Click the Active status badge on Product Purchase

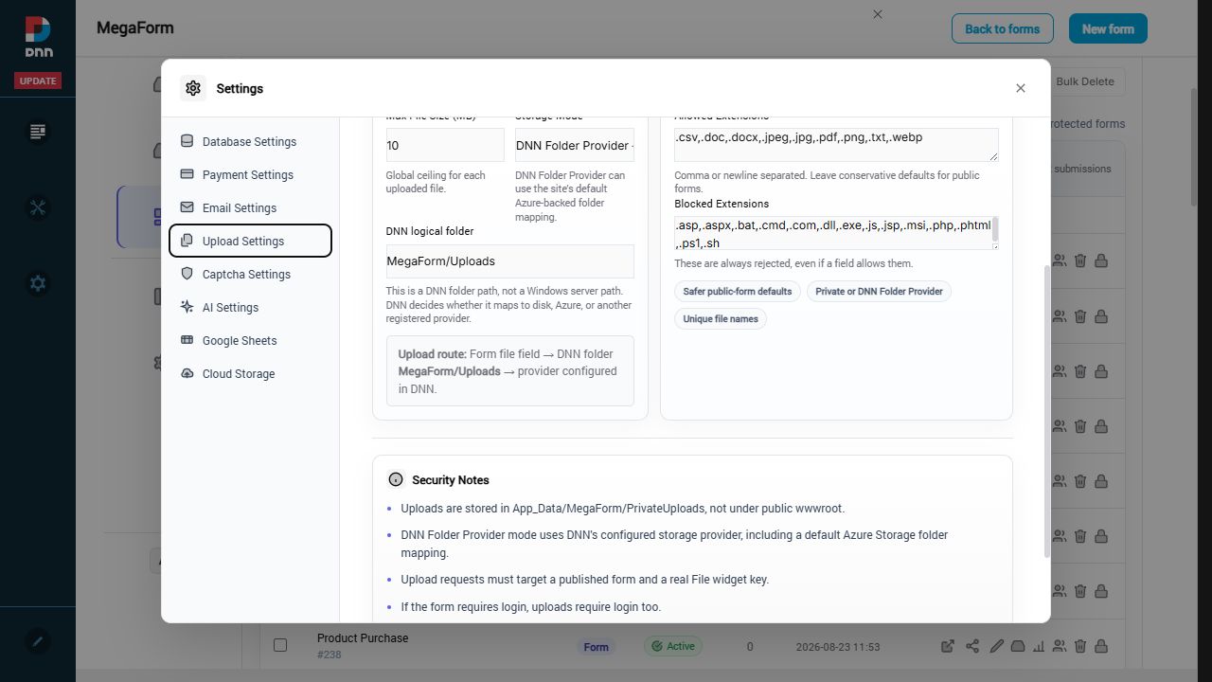pos(672,647)
